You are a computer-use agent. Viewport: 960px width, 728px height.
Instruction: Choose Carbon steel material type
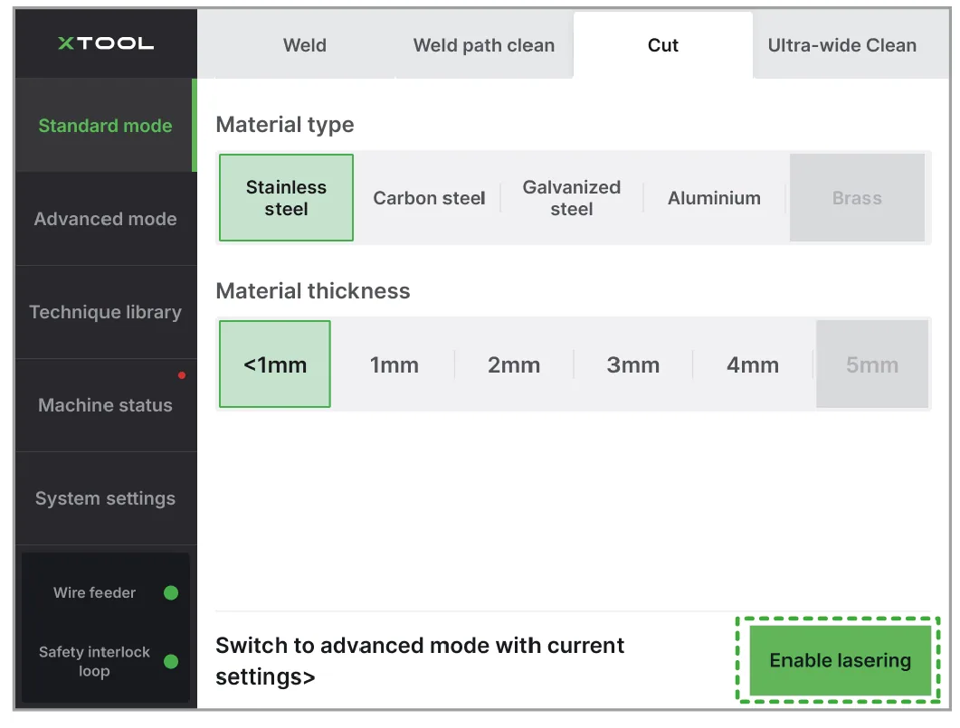click(x=429, y=198)
